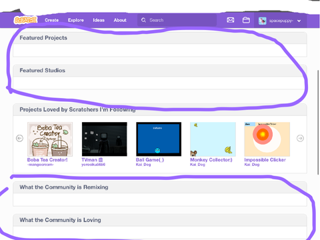The image size is (320, 240).
Task: Visit the yorosiku6666 author profile
Action: click(93, 165)
